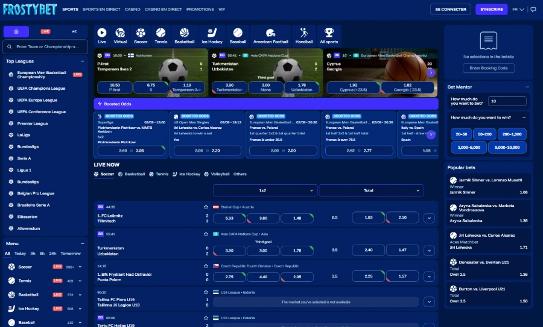This screenshot has width=543, height=327.
Task: Expand more markets for 1. FC Leibnitz match
Action: [x=429, y=218]
